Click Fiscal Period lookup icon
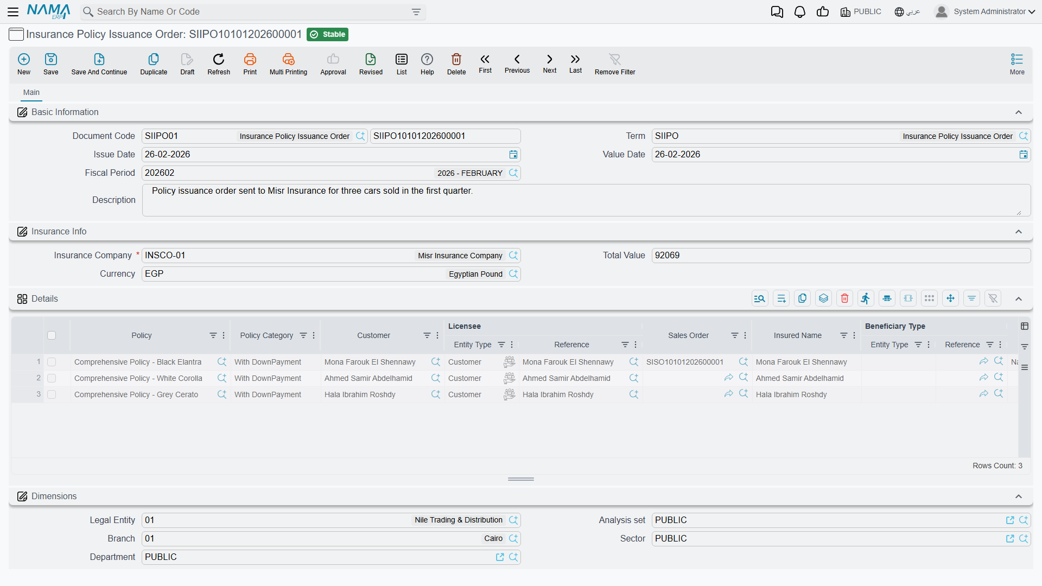The width and height of the screenshot is (1042, 586). point(513,173)
